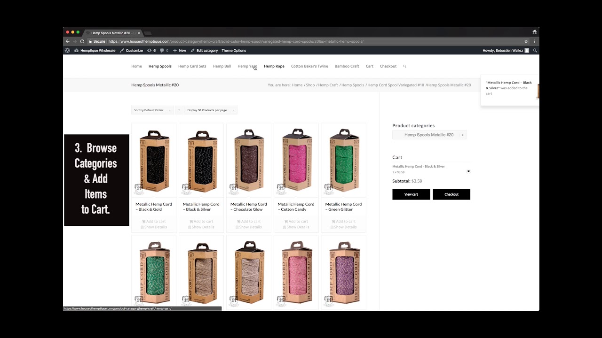Image resolution: width=602 pixels, height=338 pixels.
Task: Open Hemp Ball navigation item
Action: [x=222, y=66]
